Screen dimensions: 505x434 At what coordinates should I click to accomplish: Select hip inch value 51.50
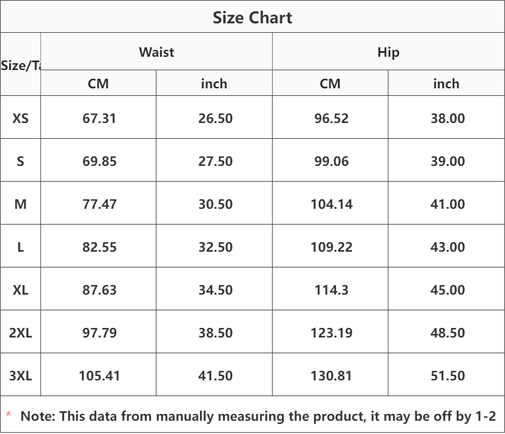point(448,375)
